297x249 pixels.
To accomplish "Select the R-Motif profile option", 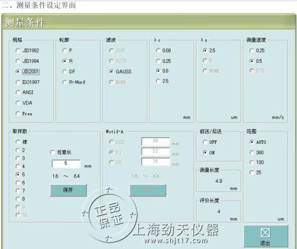I will (x=65, y=82).
